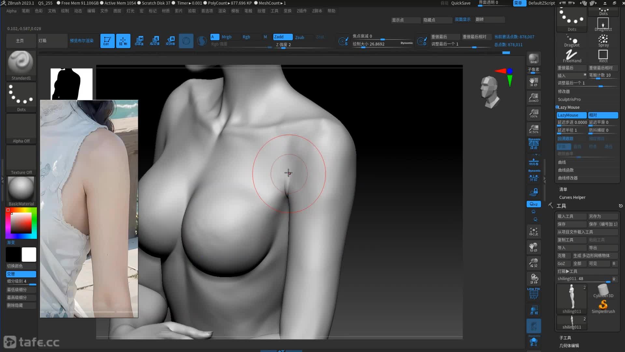The width and height of the screenshot is (625, 352).
Task: Select the Cylinder3D tool thumbnail
Action: pos(603,291)
